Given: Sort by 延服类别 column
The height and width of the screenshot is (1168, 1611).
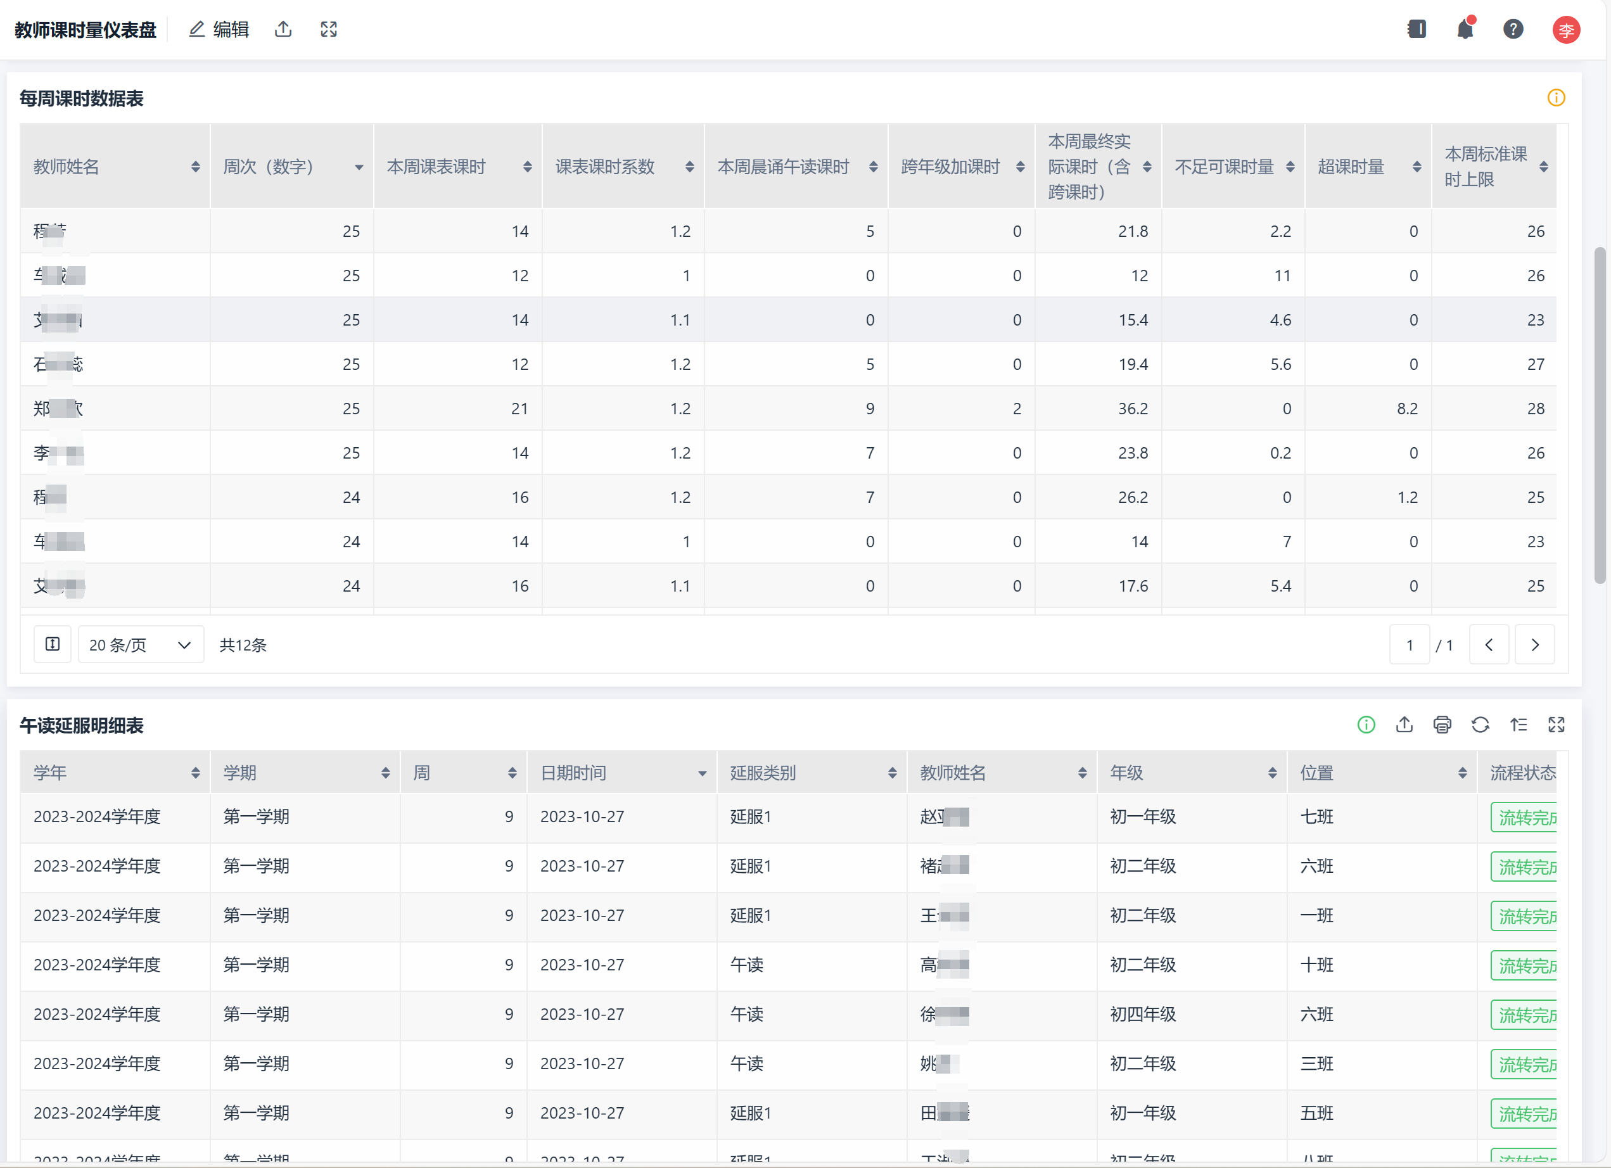Looking at the screenshot, I should tap(892, 773).
